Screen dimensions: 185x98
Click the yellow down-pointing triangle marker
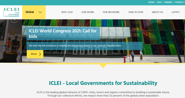click(x=103, y=66)
